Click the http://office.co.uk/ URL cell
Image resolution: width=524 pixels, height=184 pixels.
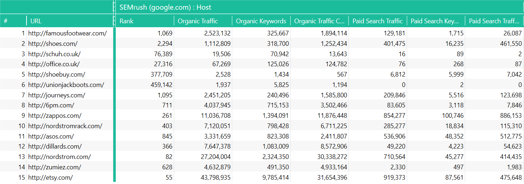tap(54, 64)
